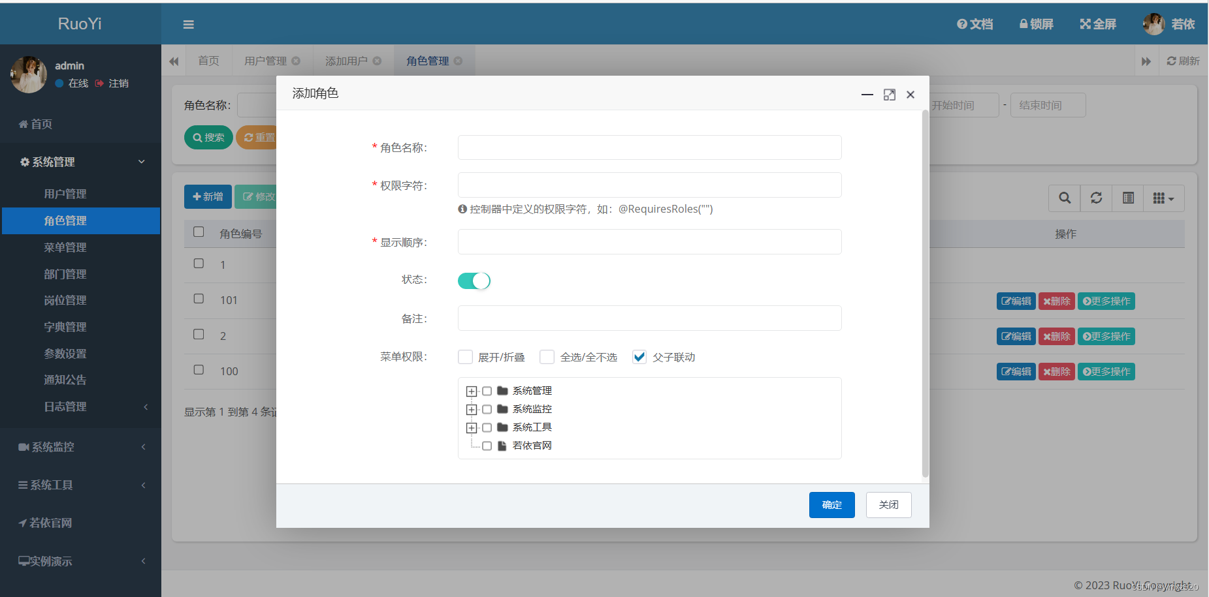Viewport: 1209px width, 597px height.
Task: Open 岗位管理 in the sidebar
Action: pyautogui.click(x=65, y=300)
